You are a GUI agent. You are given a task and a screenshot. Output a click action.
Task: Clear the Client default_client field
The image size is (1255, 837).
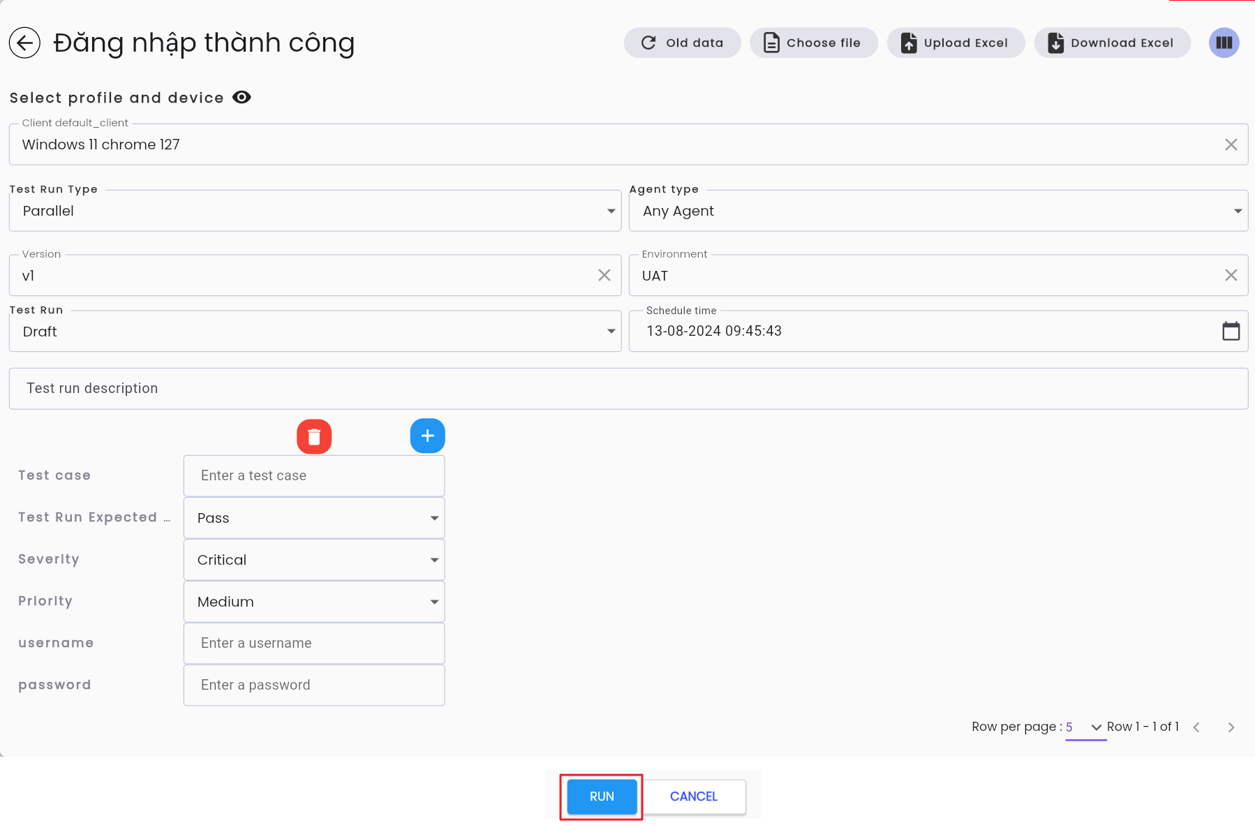tap(1231, 145)
